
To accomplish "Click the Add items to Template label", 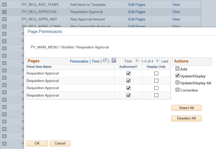I will [x=88, y=5].
